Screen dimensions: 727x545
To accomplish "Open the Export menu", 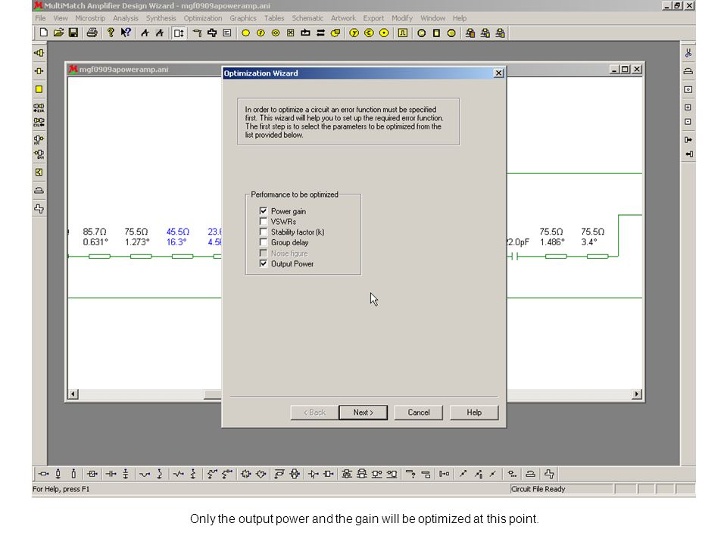I will (x=373, y=18).
